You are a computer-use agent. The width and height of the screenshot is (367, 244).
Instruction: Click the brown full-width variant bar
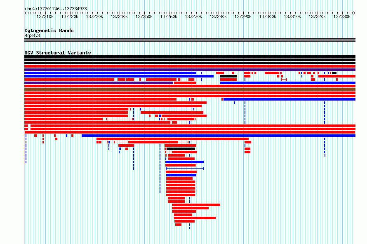[x=190, y=89]
